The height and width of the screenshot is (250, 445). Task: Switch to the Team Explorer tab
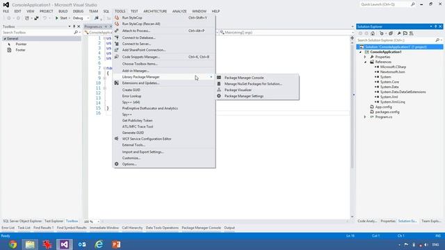[x=431, y=221]
